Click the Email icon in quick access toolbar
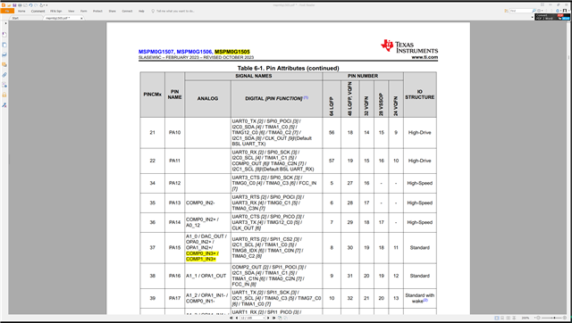The height and width of the screenshot is (323, 572). tap(25, 5)
